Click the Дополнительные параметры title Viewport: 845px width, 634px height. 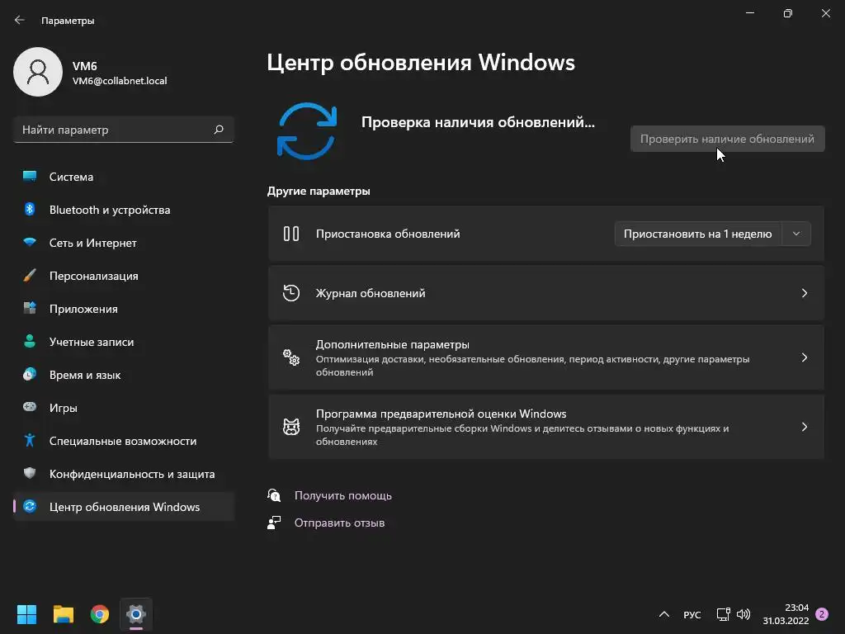click(x=392, y=344)
